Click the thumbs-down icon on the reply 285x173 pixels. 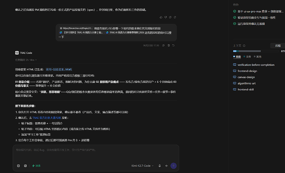coord(165,17)
